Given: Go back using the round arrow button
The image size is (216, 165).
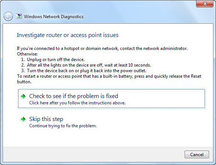Looking at the screenshot, I should [8, 16].
